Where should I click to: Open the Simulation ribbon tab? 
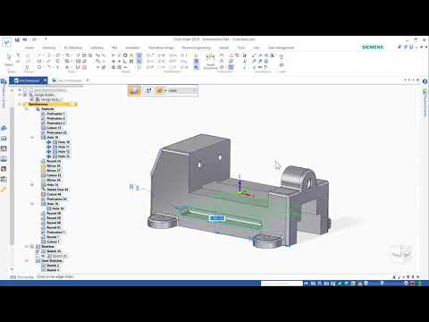132,47
